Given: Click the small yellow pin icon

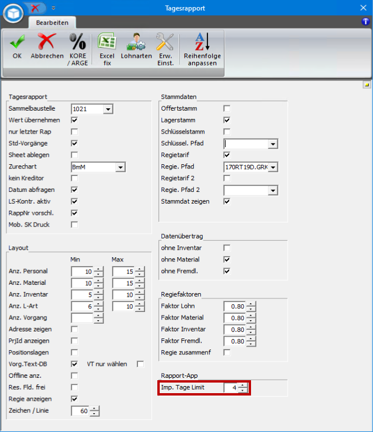Looking at the screenshot, I should point(367,85).
